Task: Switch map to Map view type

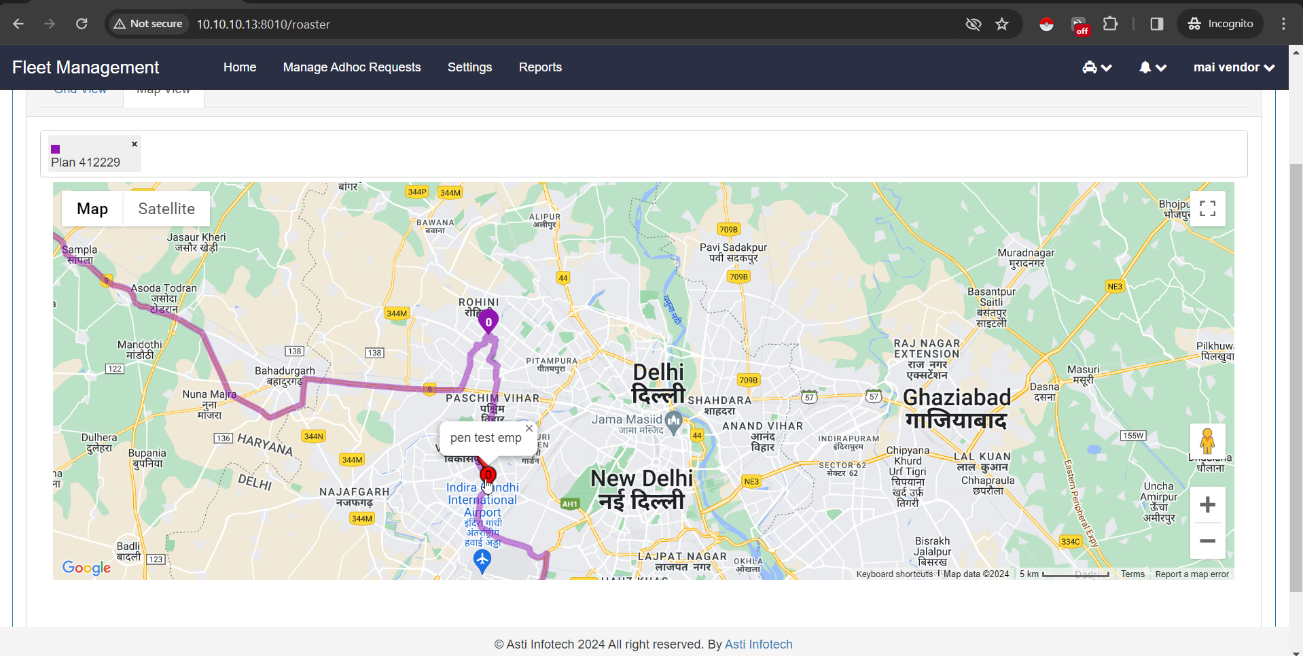Action: [x=92, y=209]
